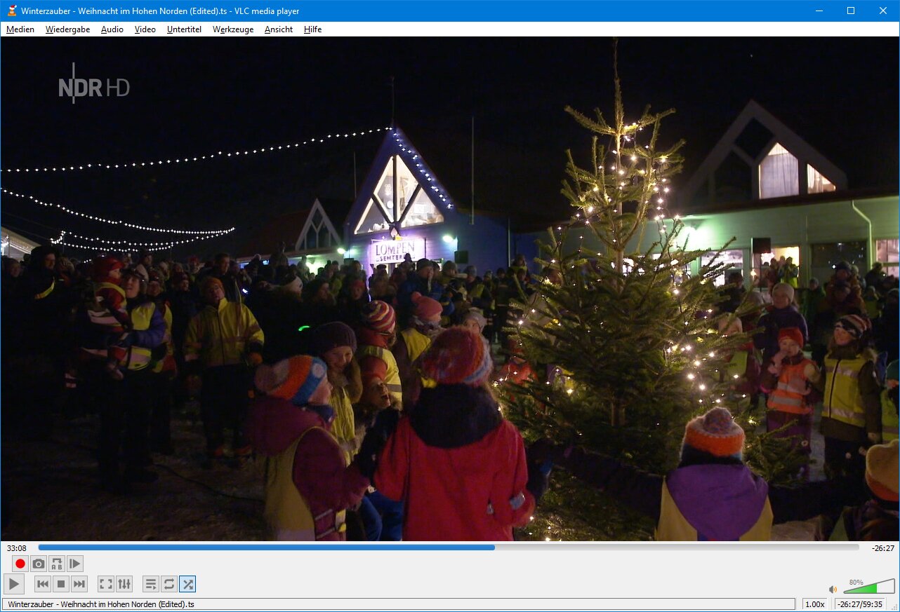This screenshot has height=612, width=900.
Task: Click the A-B loop button
Action: click(x=57, y=564)
